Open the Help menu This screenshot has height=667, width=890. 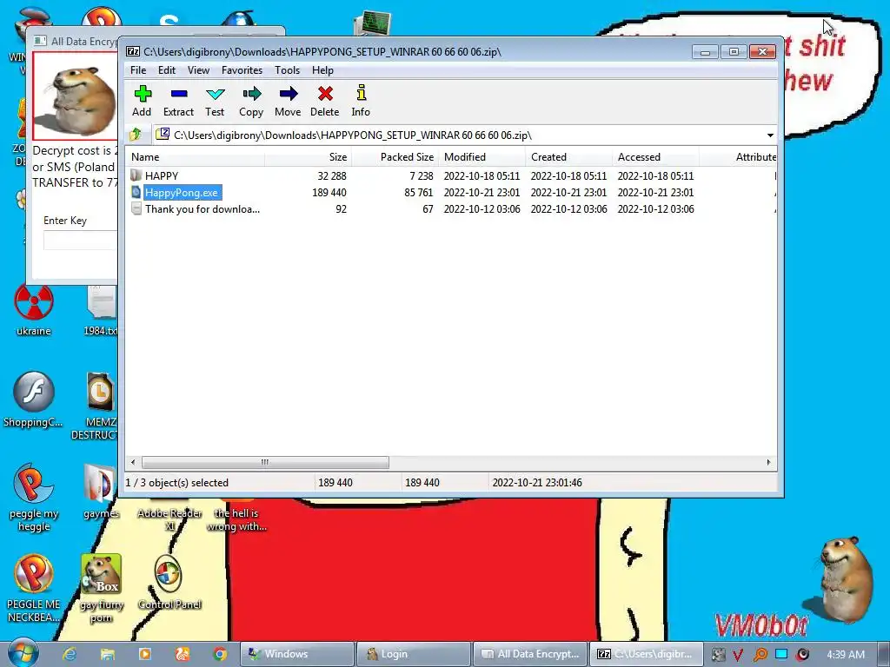tap(322, 70)
